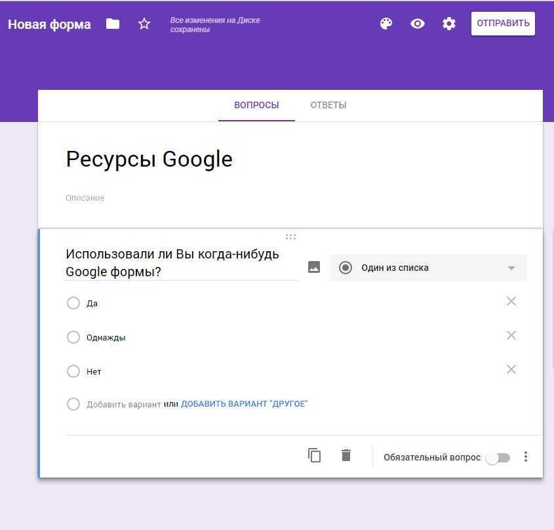
Task: Grab the question's drag handle dots
Action: [x=290, y=237]
